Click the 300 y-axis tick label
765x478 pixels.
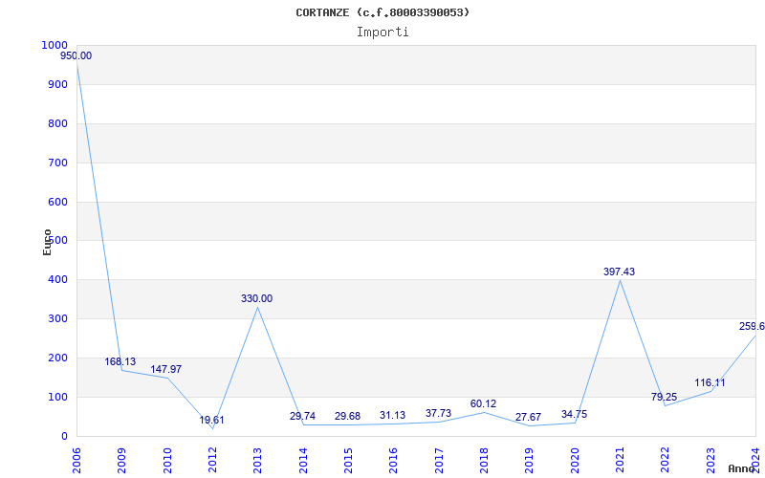pos(58,318)
